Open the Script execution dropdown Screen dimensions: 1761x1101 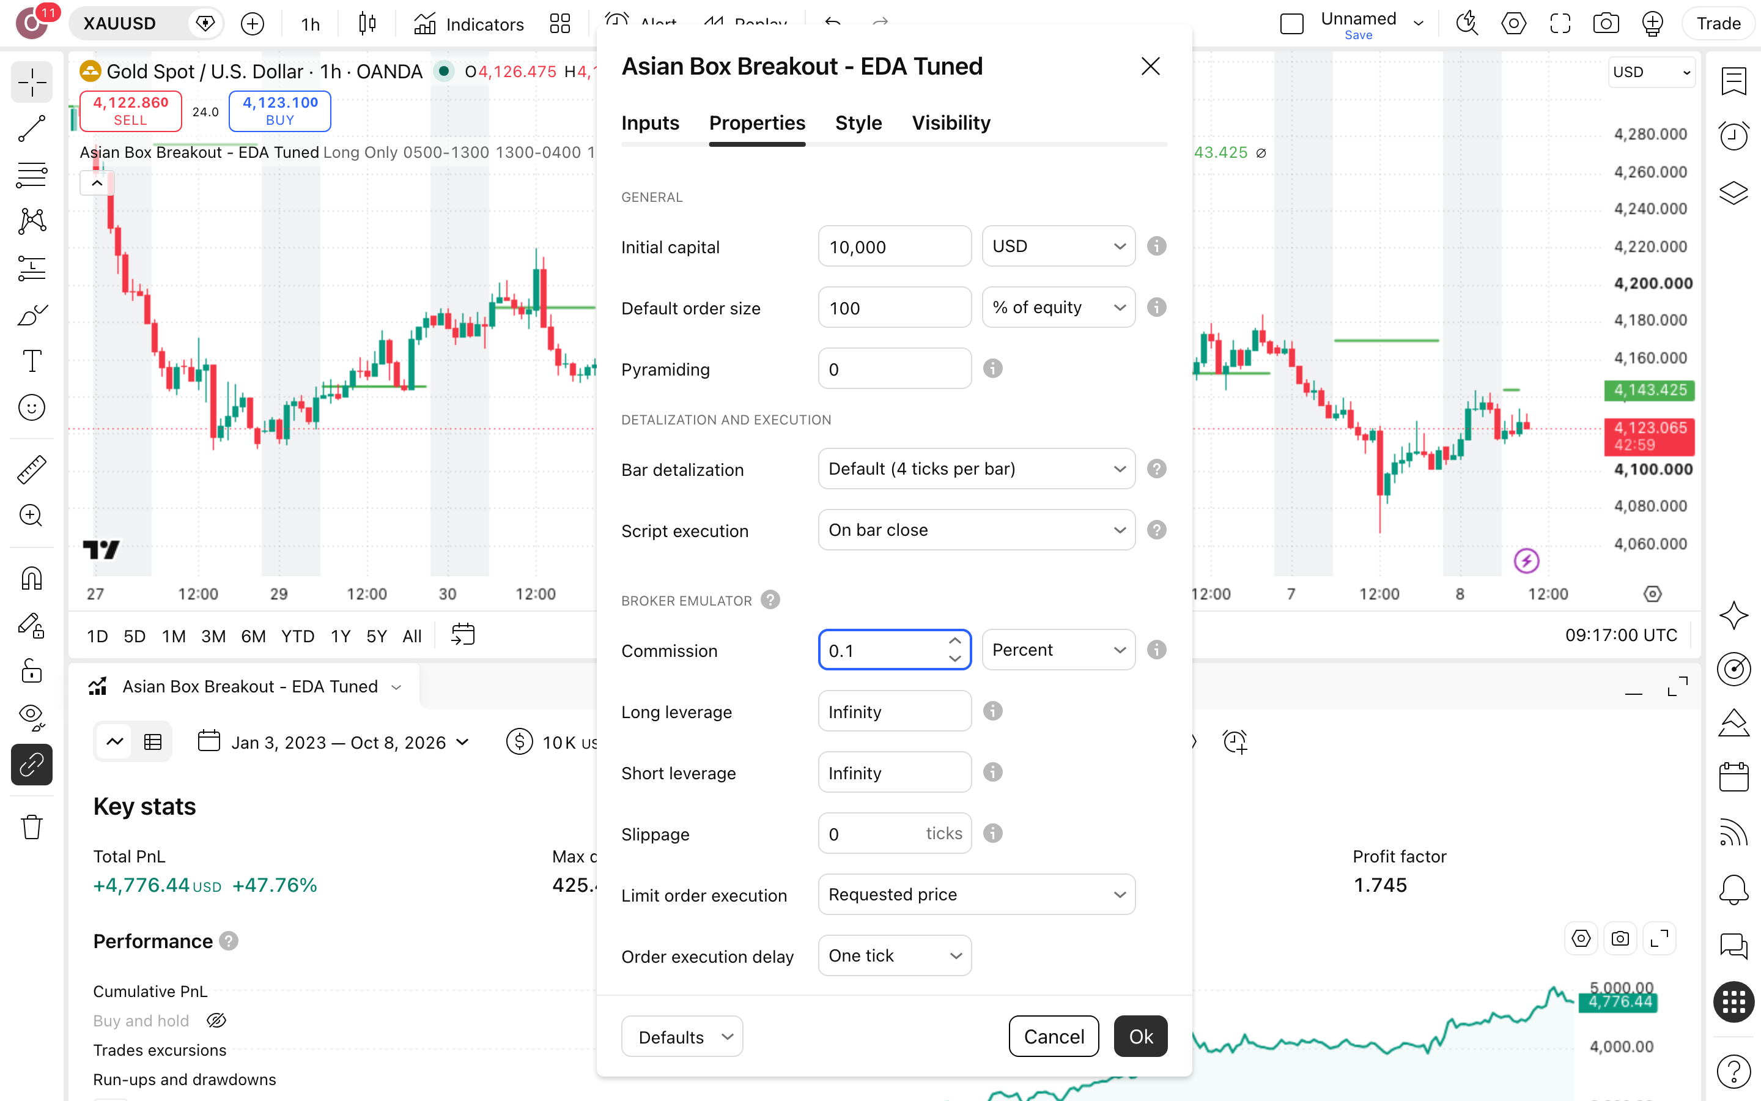976,530
